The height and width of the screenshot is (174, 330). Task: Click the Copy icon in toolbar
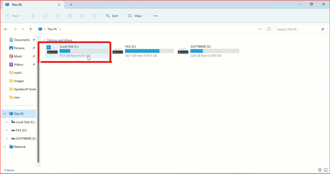[45, 16]
